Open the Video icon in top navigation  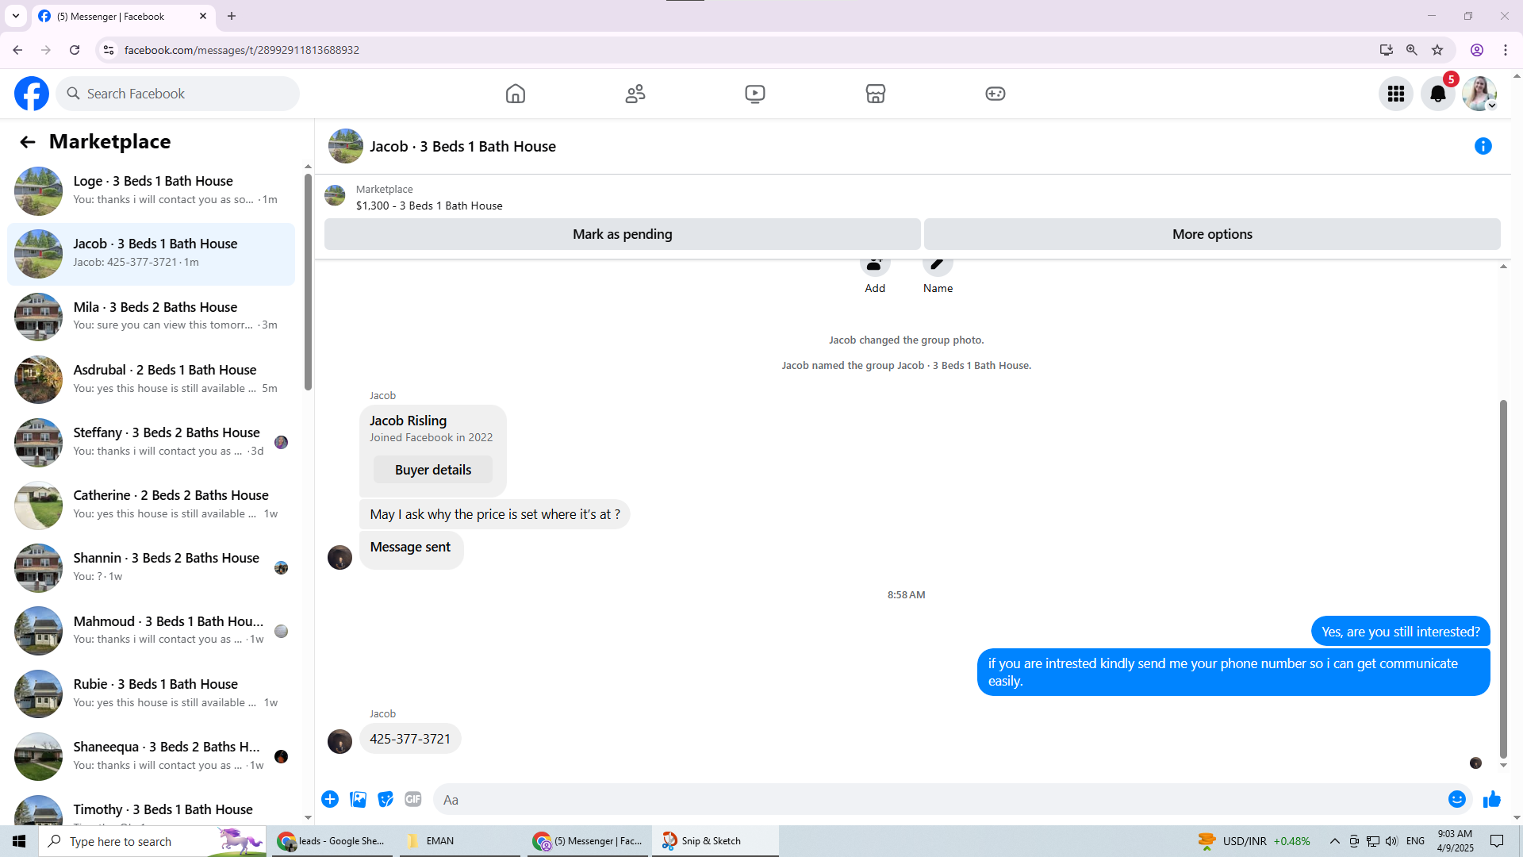coord(755,94)
